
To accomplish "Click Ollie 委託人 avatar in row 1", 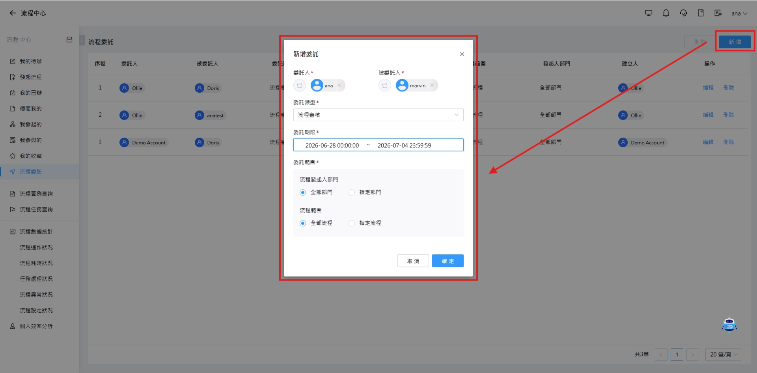I will [x=124, y=88].
